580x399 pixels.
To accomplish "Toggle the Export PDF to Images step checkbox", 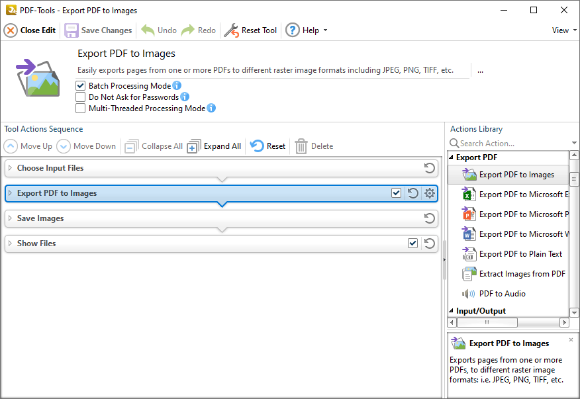I will click(396, 193).
